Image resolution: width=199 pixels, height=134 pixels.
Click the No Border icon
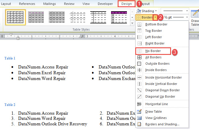tap(139, 51)
